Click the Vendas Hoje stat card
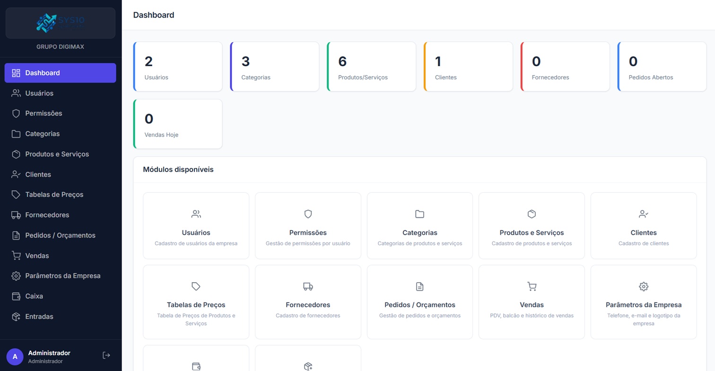Viewport: 715px width, 371px height. pos(178,124)
